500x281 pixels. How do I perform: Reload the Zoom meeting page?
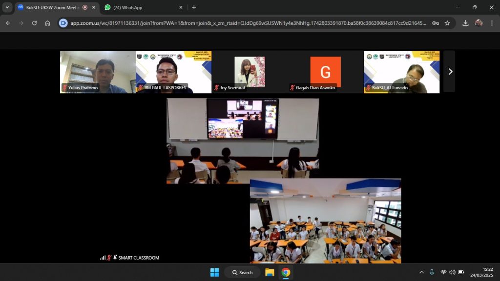coord(34,23)
